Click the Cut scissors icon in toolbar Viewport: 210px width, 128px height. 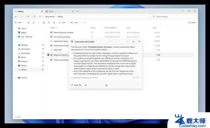point(29,23)
